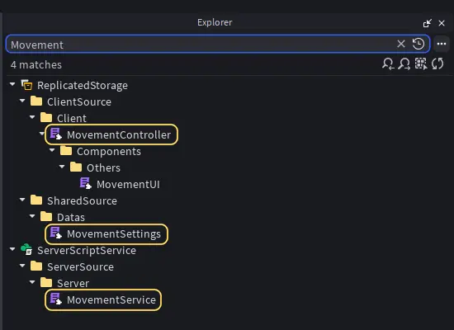
Task: Select the MovementSettings script
Action: 114,234
